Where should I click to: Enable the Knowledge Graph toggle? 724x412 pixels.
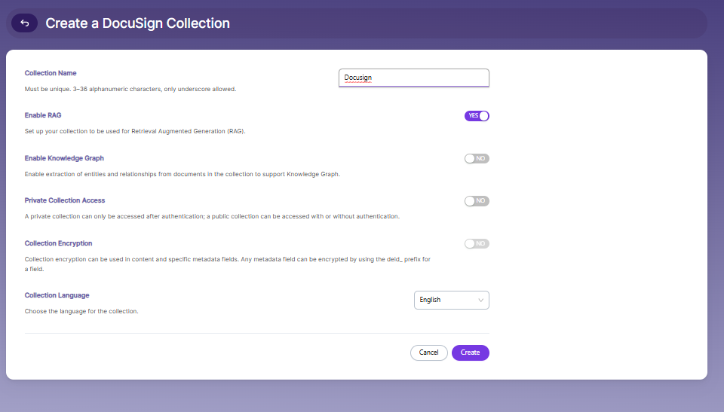[x=477, y=159]
